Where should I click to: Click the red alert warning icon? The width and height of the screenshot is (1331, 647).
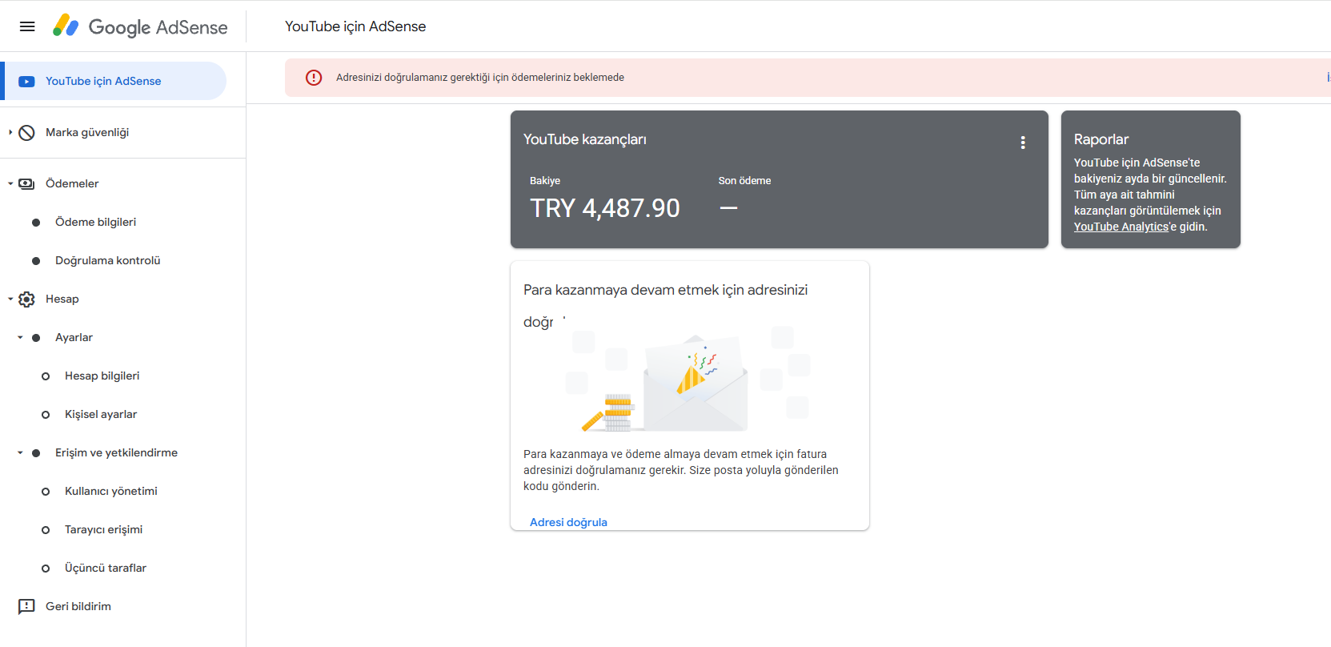[314, 78]
